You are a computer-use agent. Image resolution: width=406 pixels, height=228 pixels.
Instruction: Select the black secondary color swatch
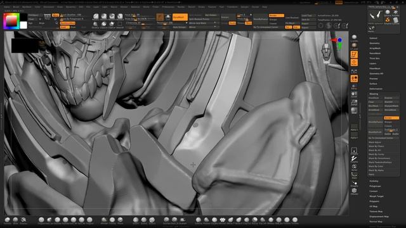tap(23, 17)
